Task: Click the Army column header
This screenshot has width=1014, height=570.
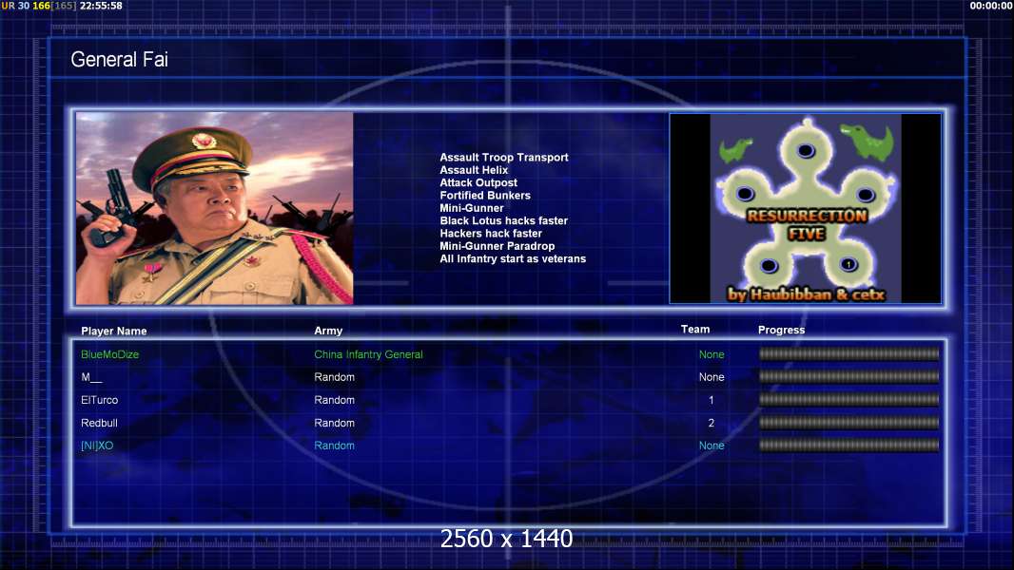Action: click(x=328, y=331)
